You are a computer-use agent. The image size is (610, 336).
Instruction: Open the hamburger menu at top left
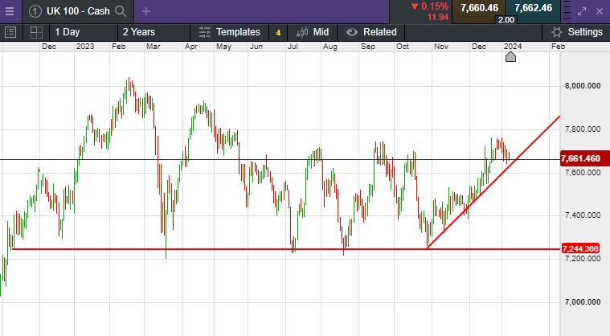point(11,11)
